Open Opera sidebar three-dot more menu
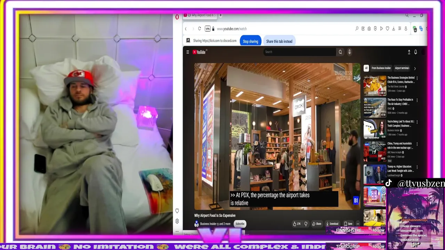Image resolution: width=445 pixels, height=250 pixels. click(x=177, y=231)
